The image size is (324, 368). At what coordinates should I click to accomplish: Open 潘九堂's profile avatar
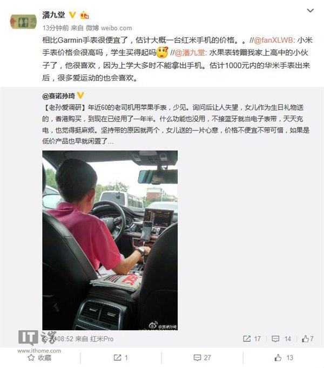tap(23, 22)
